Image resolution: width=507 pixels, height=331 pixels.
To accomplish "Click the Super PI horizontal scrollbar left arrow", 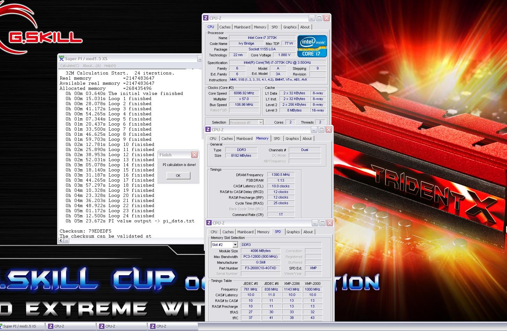I will pos(61,241).
